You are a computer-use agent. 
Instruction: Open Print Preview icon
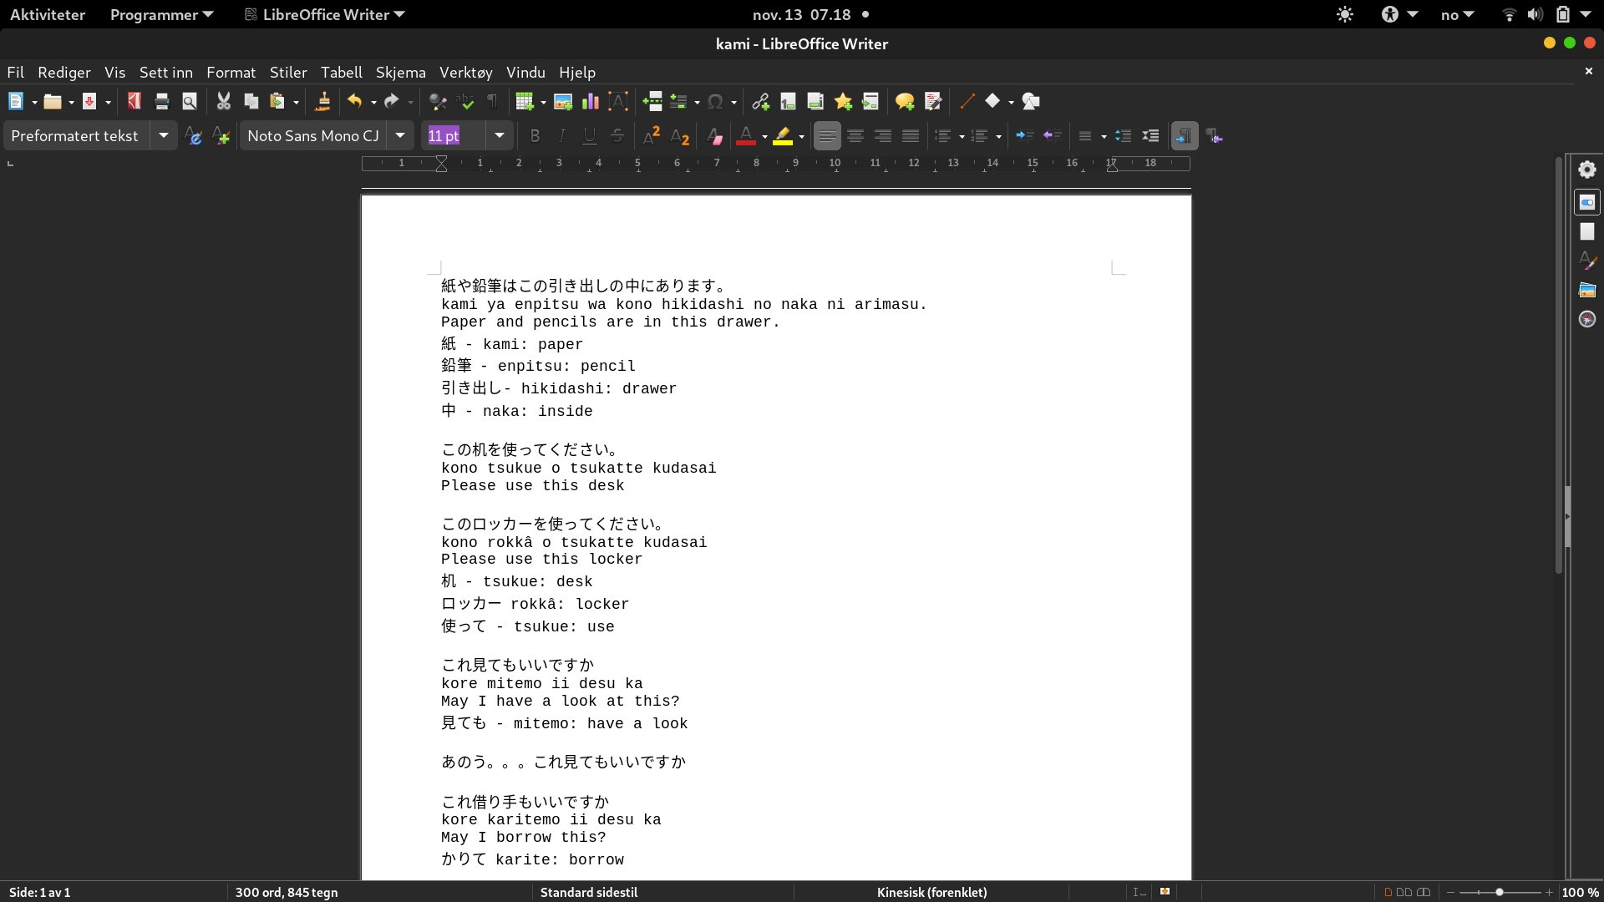(x=190, y=102)
